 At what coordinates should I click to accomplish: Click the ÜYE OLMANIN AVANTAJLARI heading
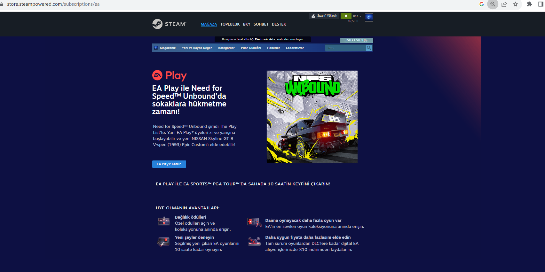188,208
